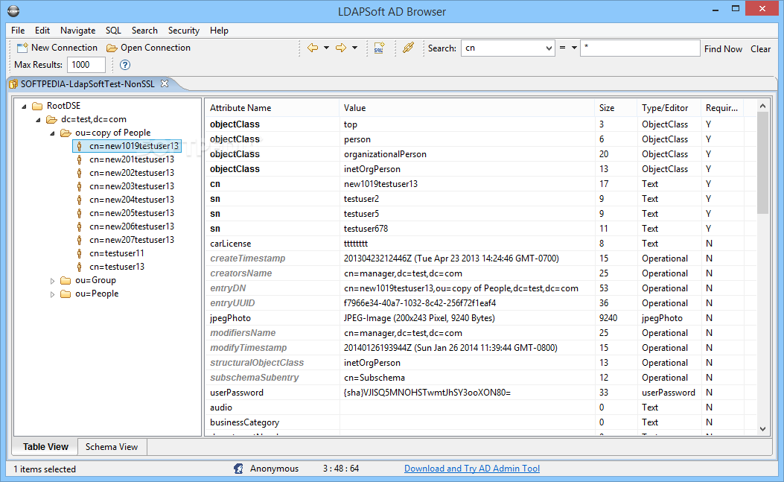Click the Clear search button
This screenshot has height=482, width=784.
pyautogui.click(x=760, y=49)
